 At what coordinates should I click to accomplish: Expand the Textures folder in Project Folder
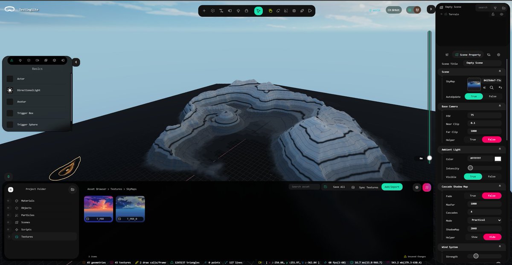(9, 236)
